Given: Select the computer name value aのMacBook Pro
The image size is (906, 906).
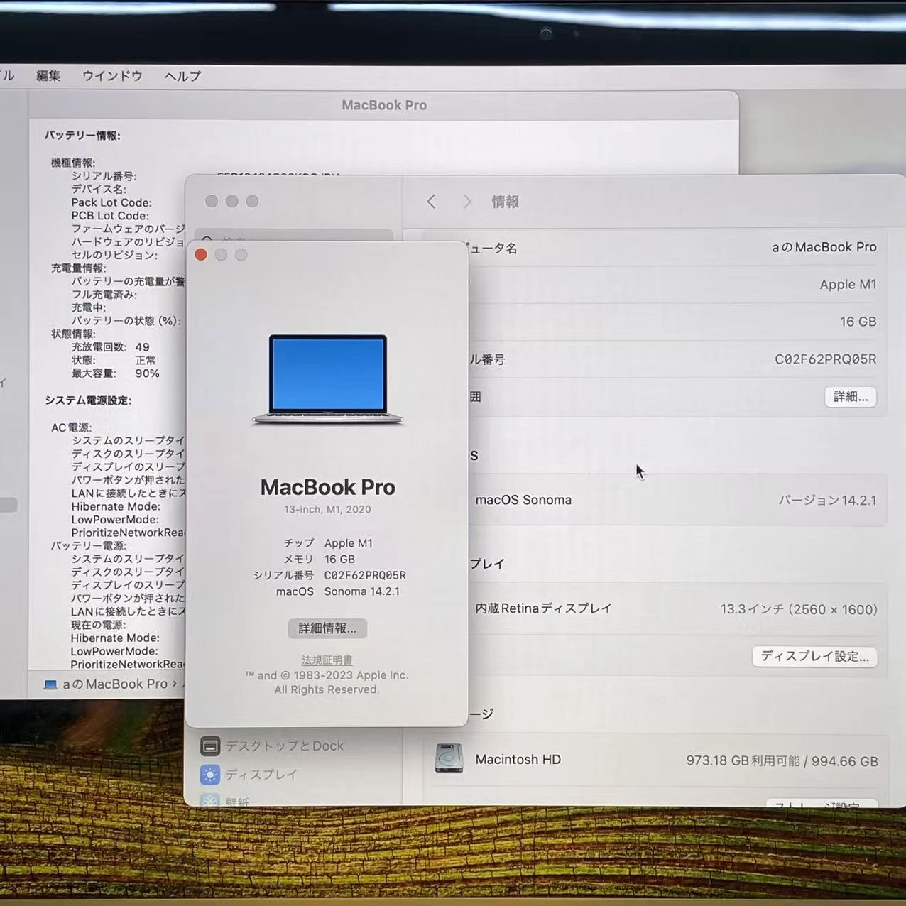Looking at the screenshot, I should 824,247.
